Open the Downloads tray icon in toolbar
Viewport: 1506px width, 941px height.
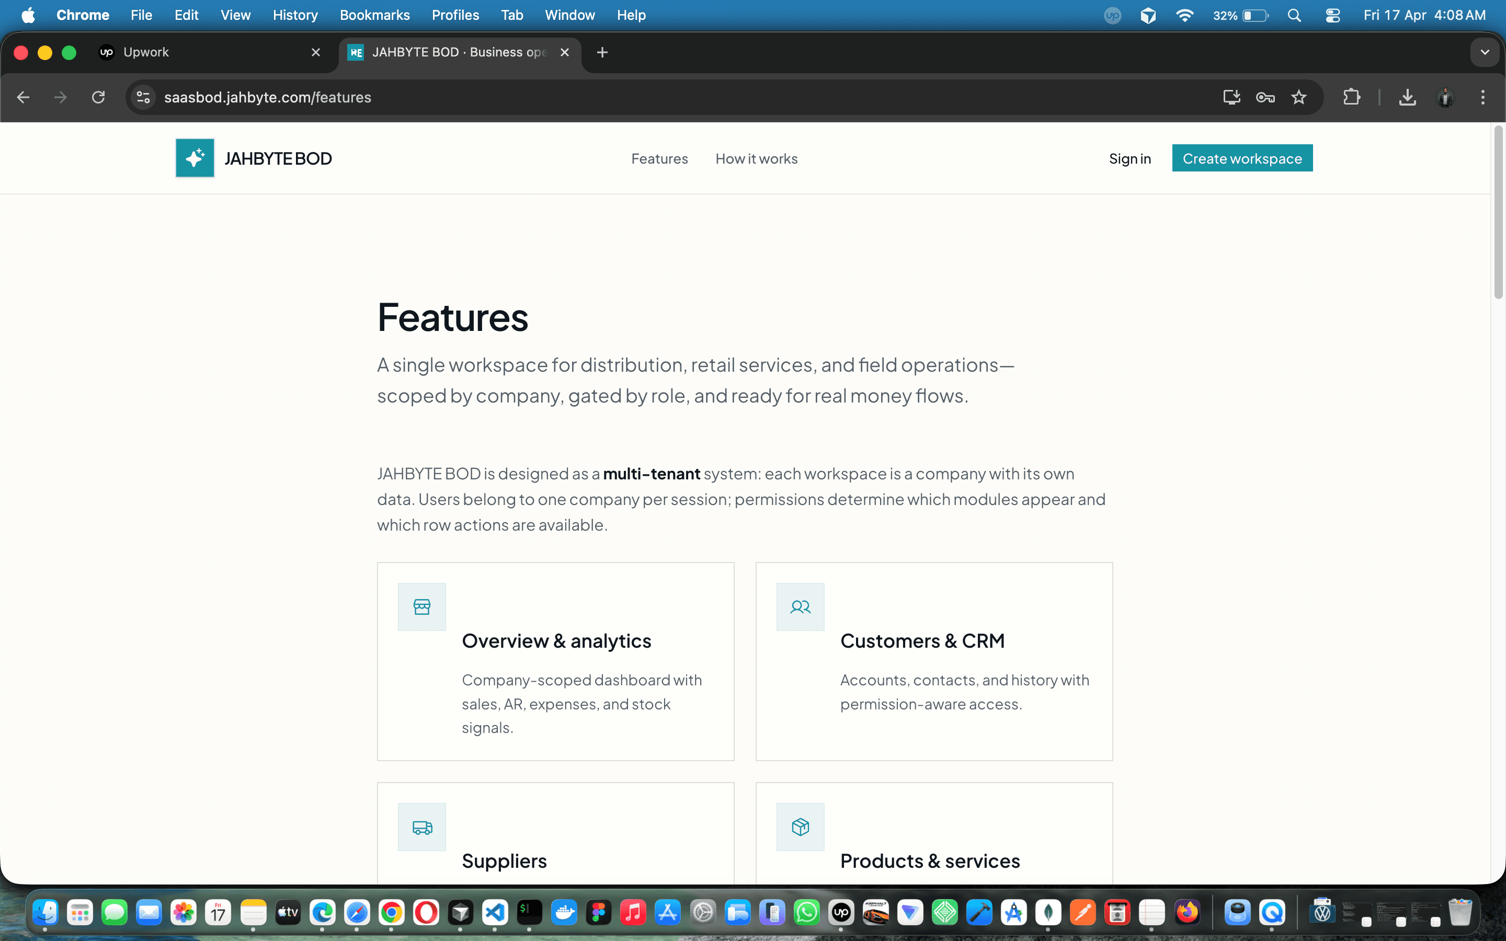[1408, 97]
